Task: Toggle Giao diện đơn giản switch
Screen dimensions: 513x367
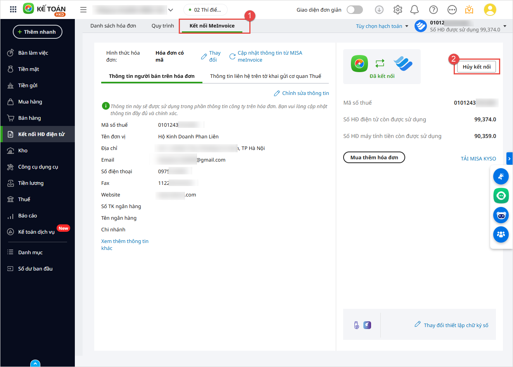Action: [354, 10]
